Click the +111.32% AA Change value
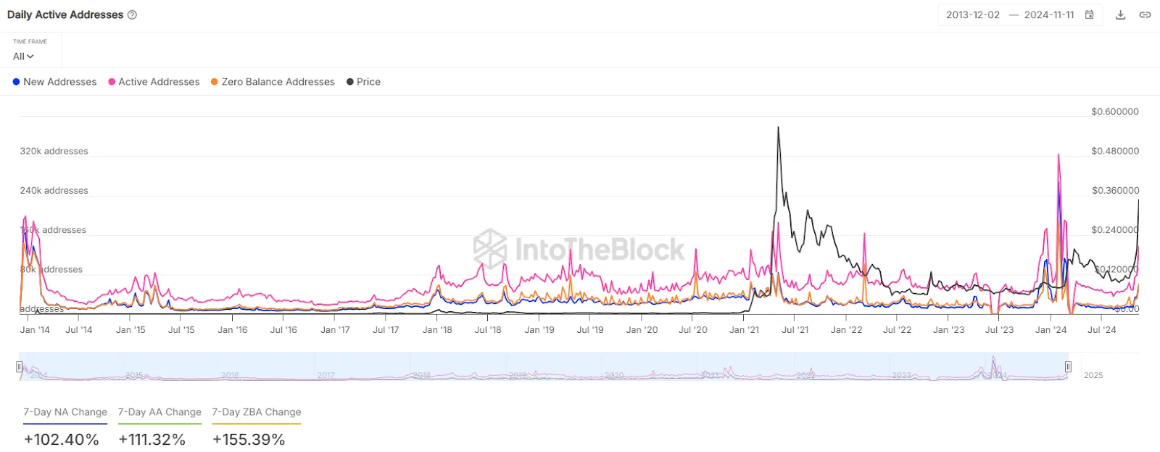This screenshot has height=452, width=1160. (152, 439)
